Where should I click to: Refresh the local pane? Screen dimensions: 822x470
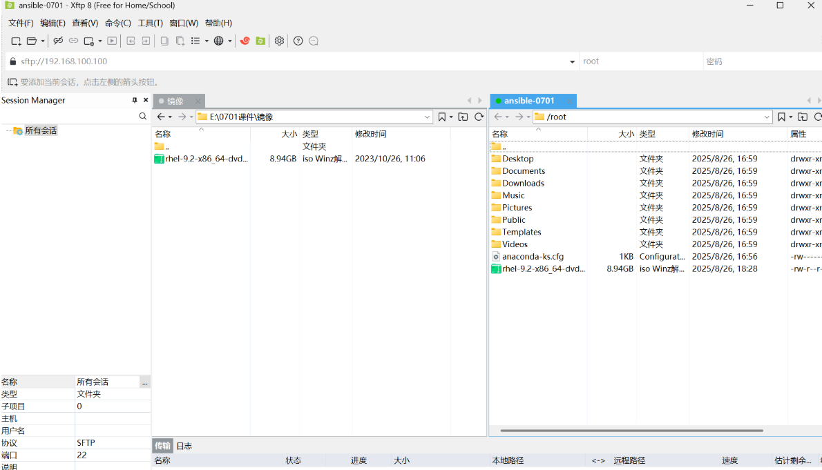(479, 117)
